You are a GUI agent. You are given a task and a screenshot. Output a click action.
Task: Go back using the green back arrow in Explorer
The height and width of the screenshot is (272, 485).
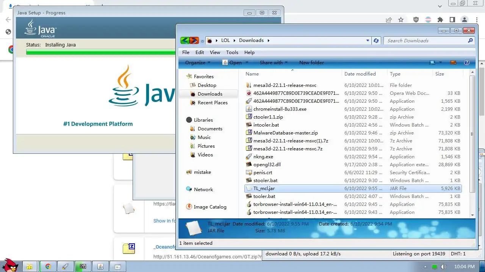pyautogui.click(x=185, y=40)
